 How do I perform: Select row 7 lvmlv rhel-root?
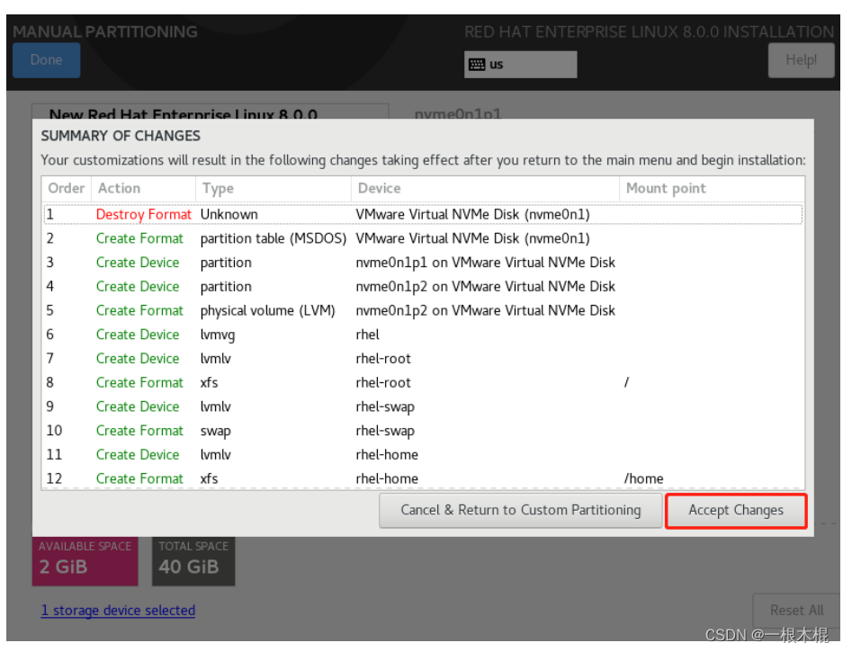(x=423, y=359)
